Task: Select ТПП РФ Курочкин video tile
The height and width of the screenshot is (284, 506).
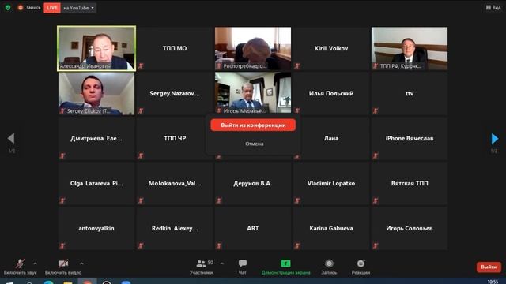Action: click(x=410, y=48)
